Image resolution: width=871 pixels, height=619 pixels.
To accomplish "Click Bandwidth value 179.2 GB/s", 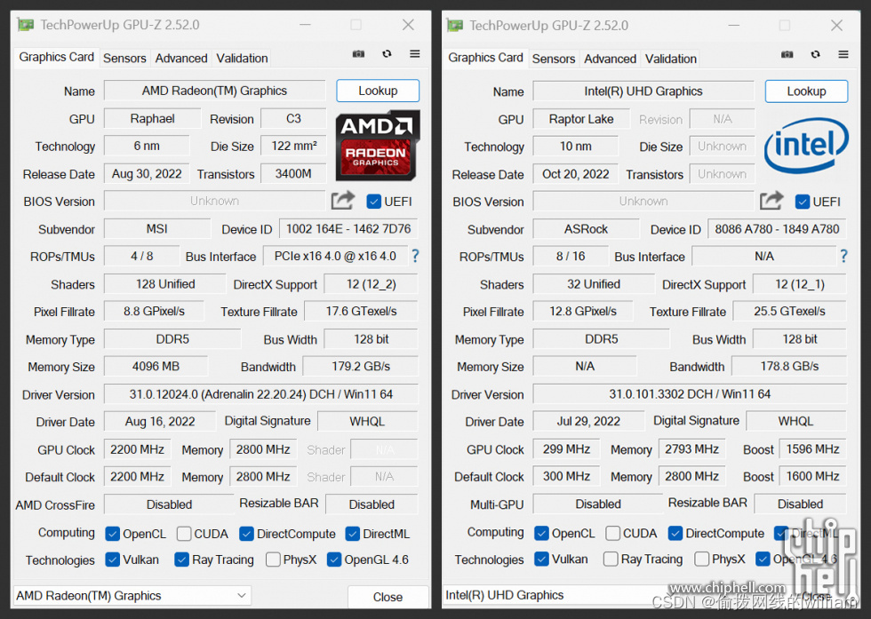I will pyautogui.click(x=361, y=367).
